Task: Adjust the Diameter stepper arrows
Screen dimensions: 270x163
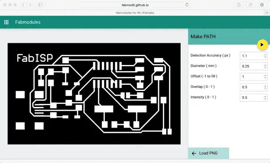Action: point(265,66)
